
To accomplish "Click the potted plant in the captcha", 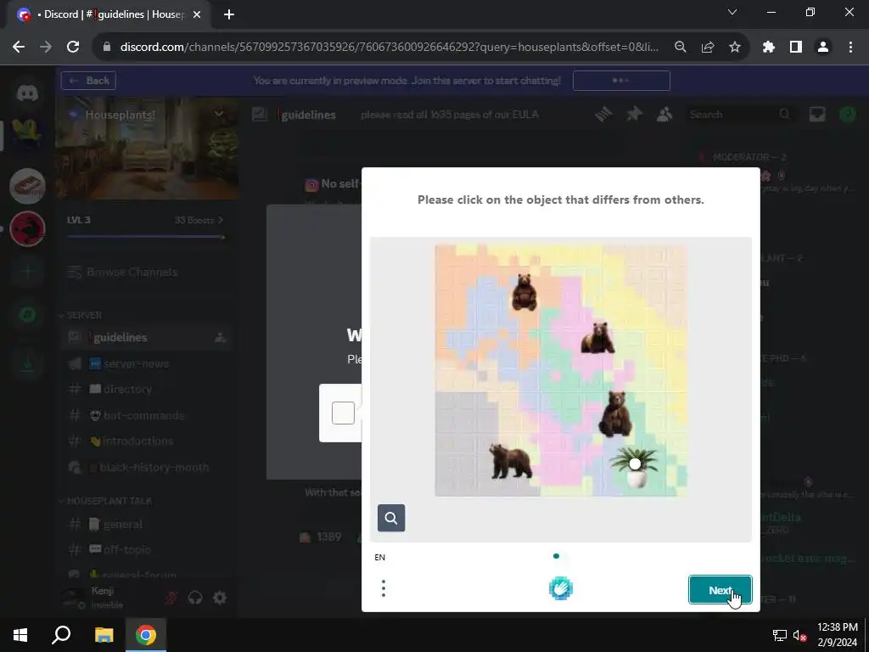I will pyautogui.click(x=635, y=466).
